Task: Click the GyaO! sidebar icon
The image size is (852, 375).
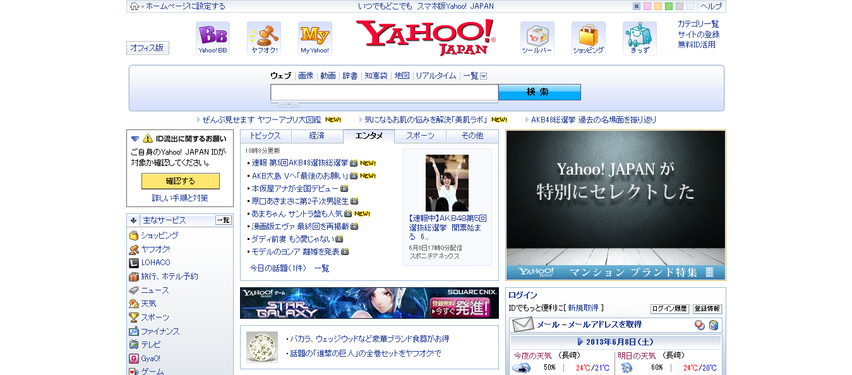Action: coord(134,359)
